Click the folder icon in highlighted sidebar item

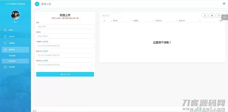pos(5,50)
